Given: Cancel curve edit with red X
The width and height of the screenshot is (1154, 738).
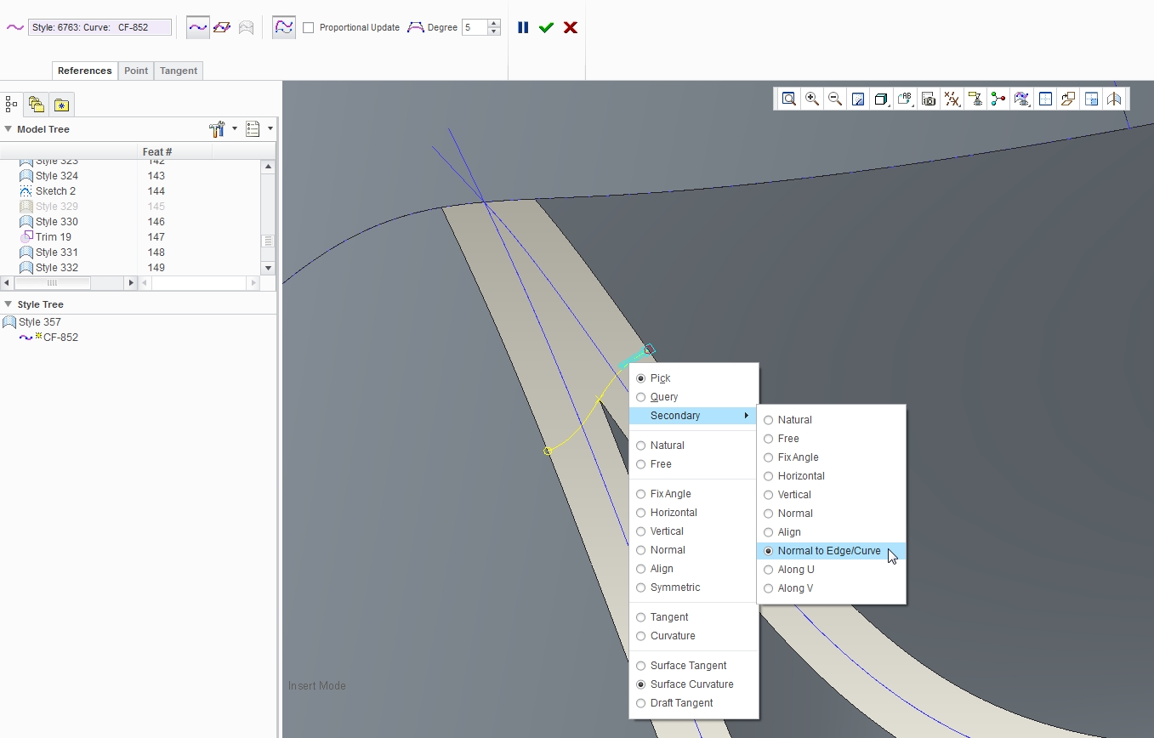Looking at the screenshot, I should (x=571, y=27).
